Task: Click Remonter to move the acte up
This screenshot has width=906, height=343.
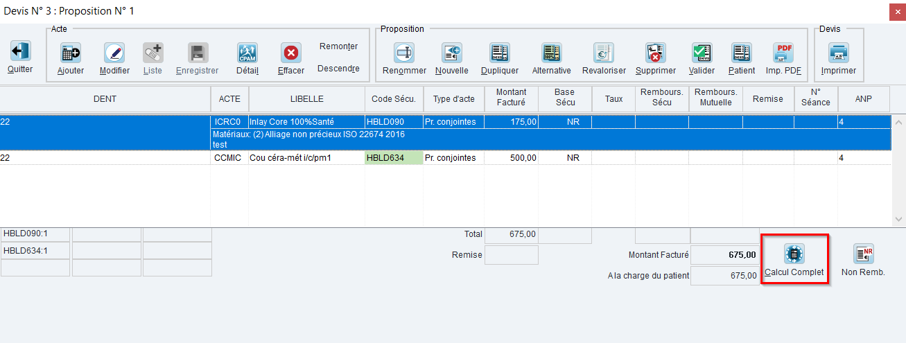Action: click(338, 46)
